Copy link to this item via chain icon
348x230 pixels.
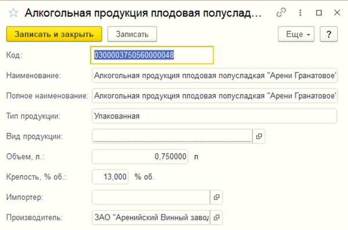(281, 12)
